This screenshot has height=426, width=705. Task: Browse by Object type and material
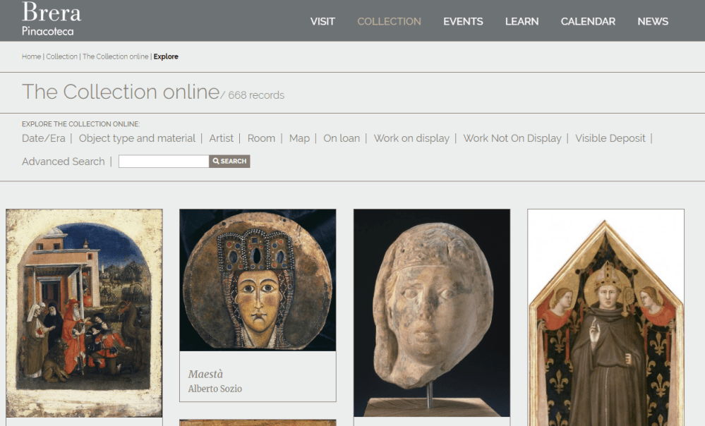[137, 138]
